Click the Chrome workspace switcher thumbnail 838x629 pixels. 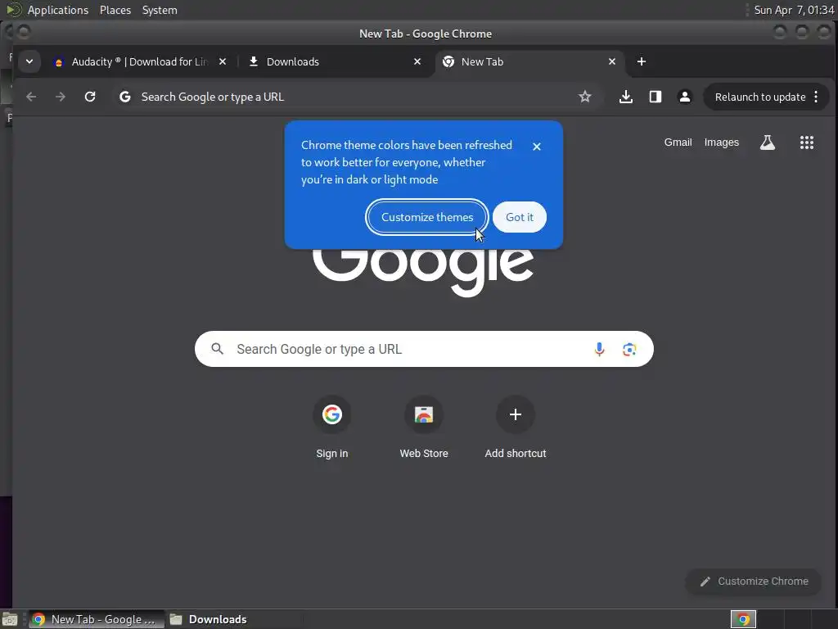coord(743,619)
